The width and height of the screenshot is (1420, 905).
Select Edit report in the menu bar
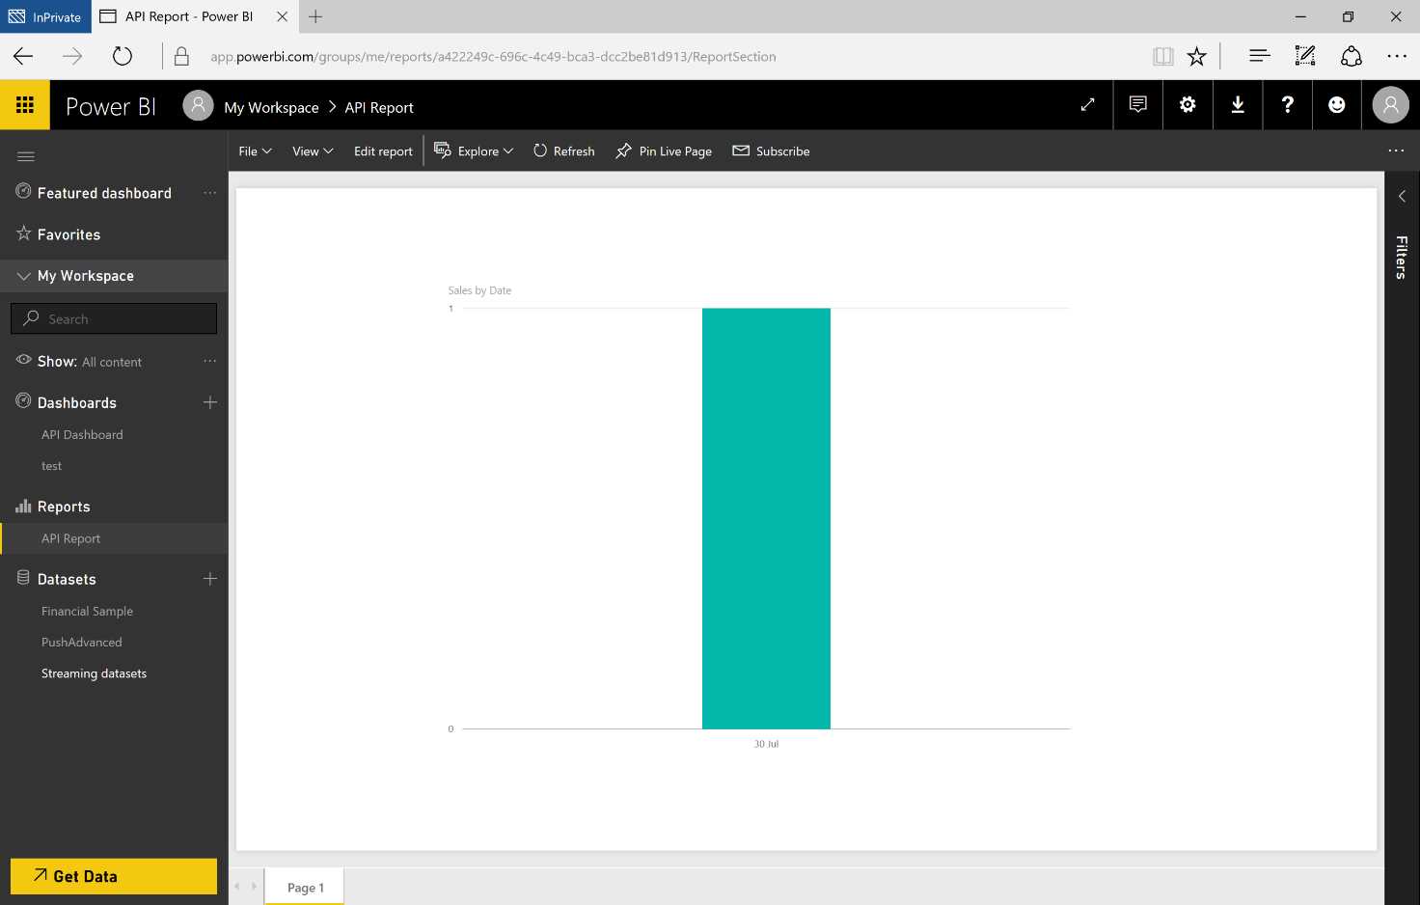pos(383,151)
